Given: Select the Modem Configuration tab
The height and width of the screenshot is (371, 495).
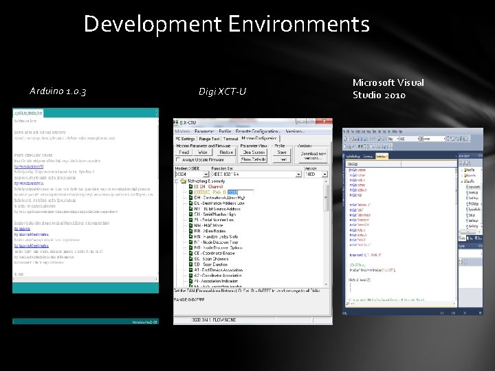Looking at the screenshot, I should point(259,138).
